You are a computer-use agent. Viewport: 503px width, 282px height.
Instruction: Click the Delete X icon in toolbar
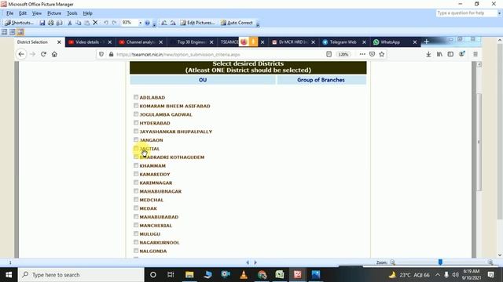pyautogui.click(x=95, y=23)
